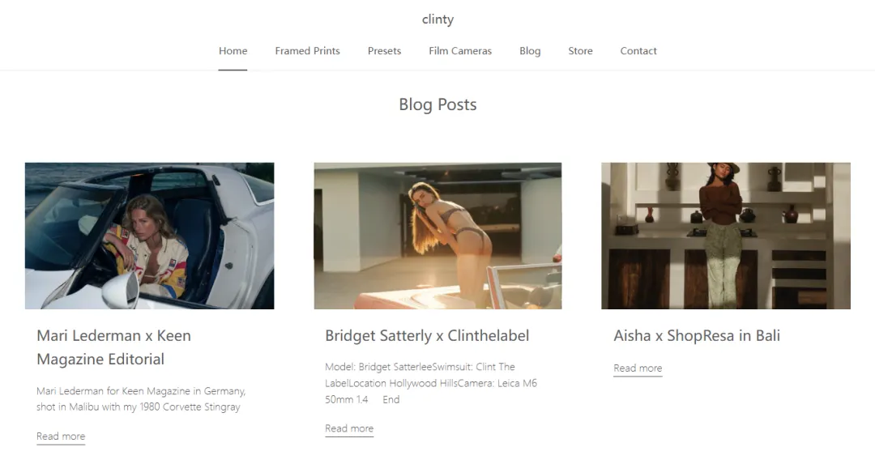The image size is (875, 464).
Task: Read more about Bridget Satterly post
Action: 349,428
